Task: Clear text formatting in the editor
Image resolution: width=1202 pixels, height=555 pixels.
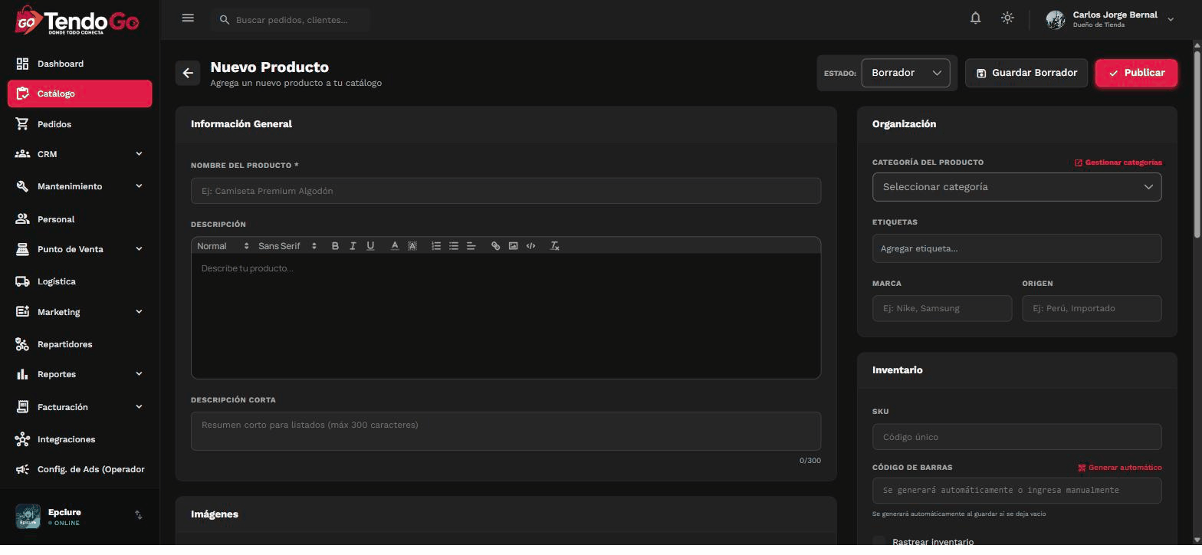Action: click(x=555, y=246)
